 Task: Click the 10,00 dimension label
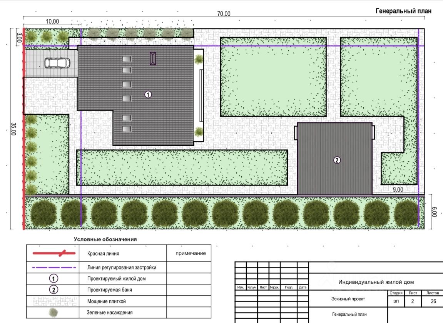pyautogui.click(x=52, y=21)
